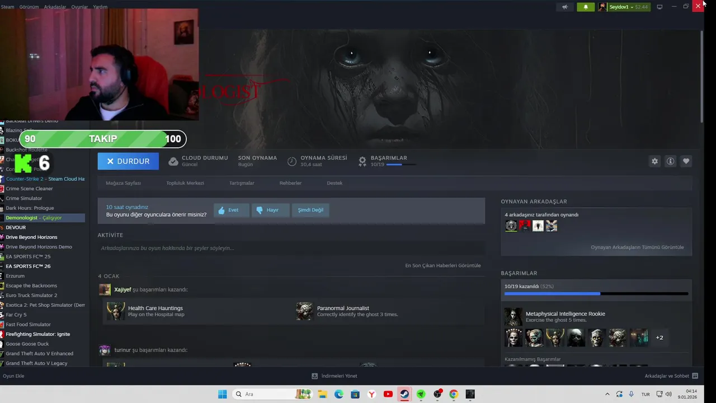Open the Rehberler tab
This screenshot has height=403, width=716.
(x=290, y=183)
